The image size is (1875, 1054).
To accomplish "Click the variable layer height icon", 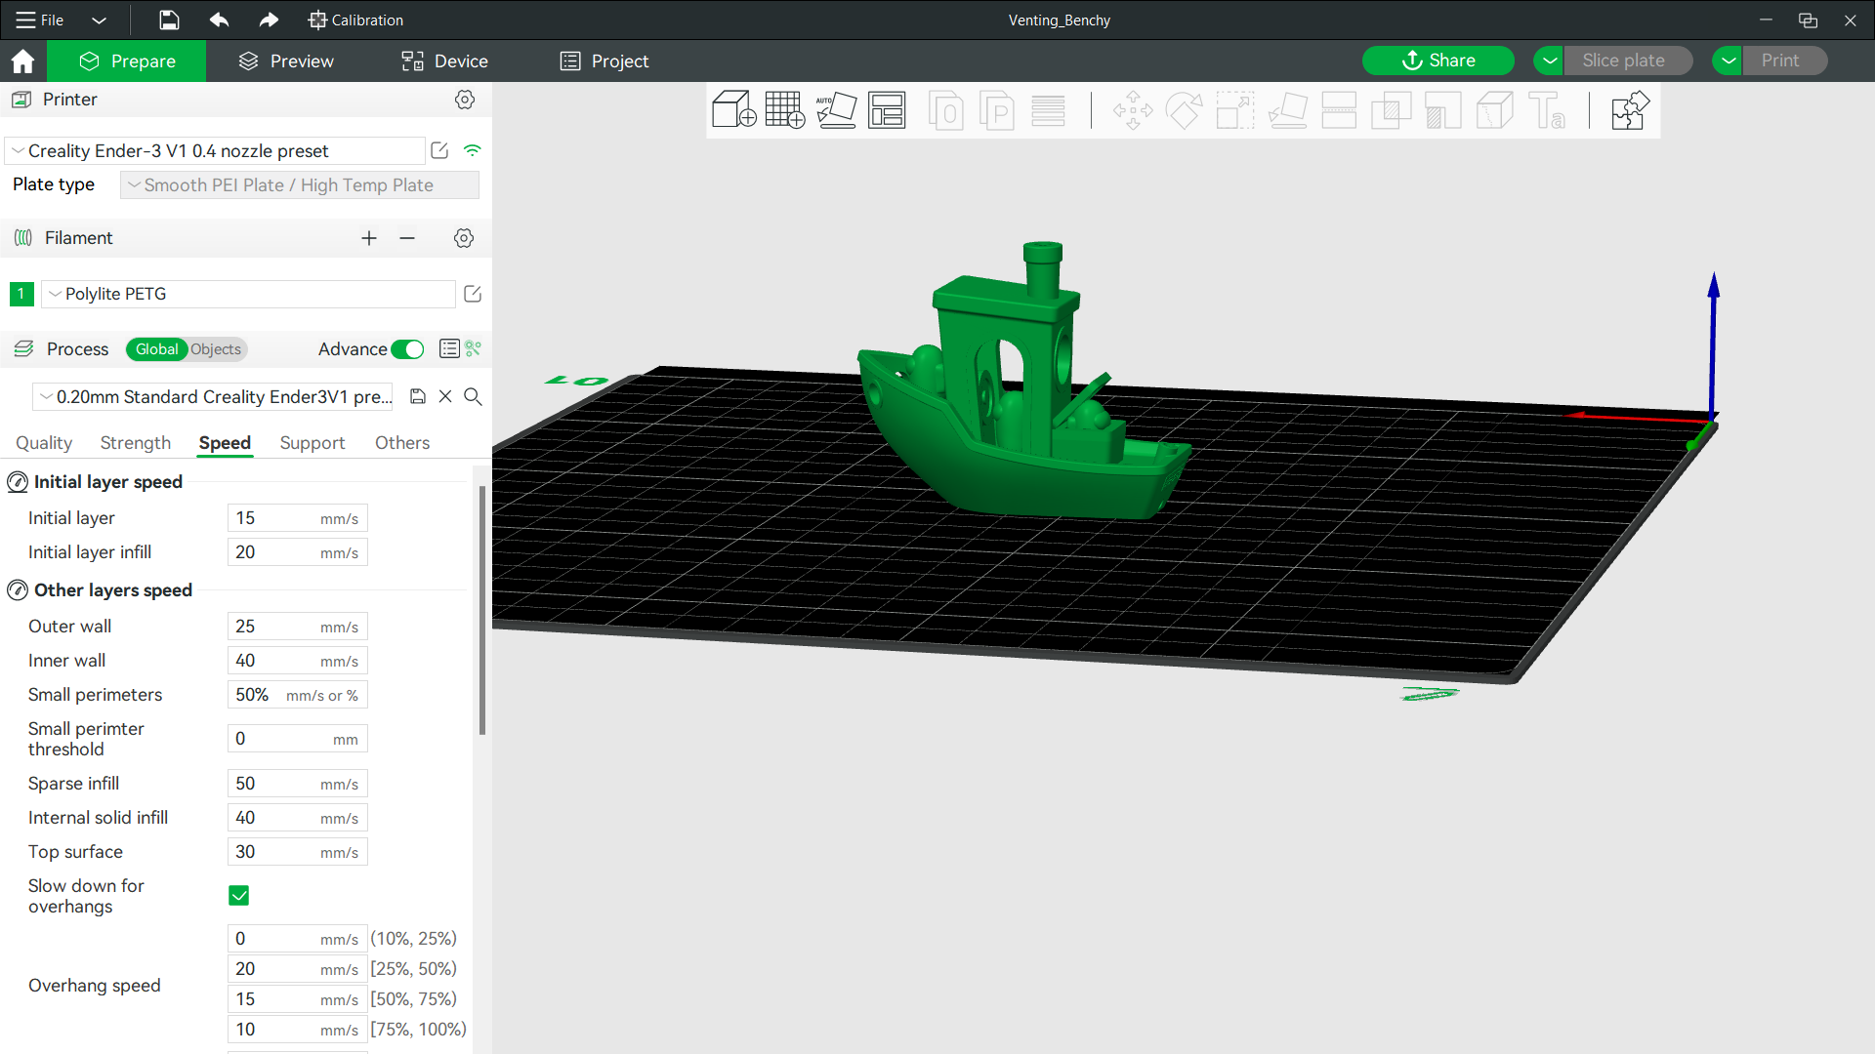I will [1048, 110].
